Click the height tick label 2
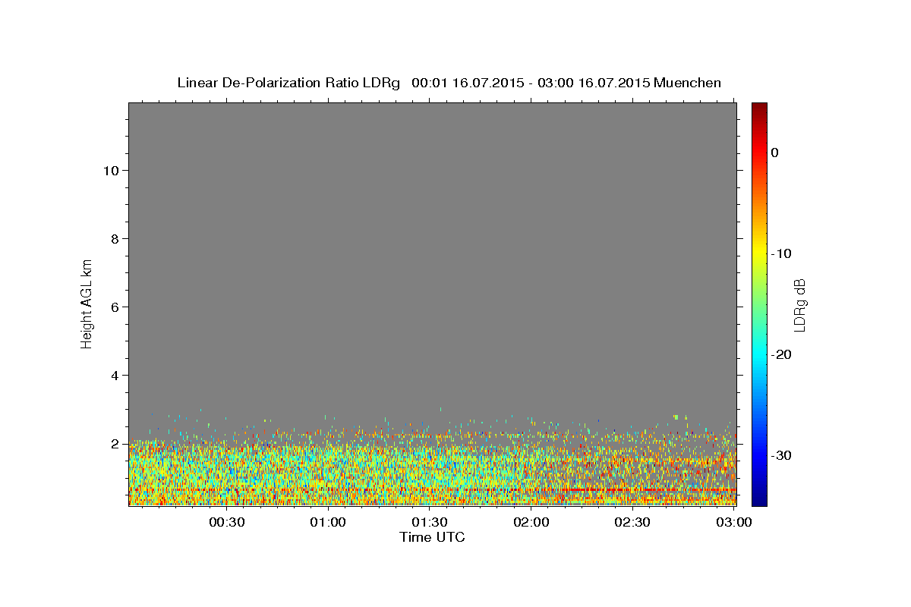 tap(114, 444)
